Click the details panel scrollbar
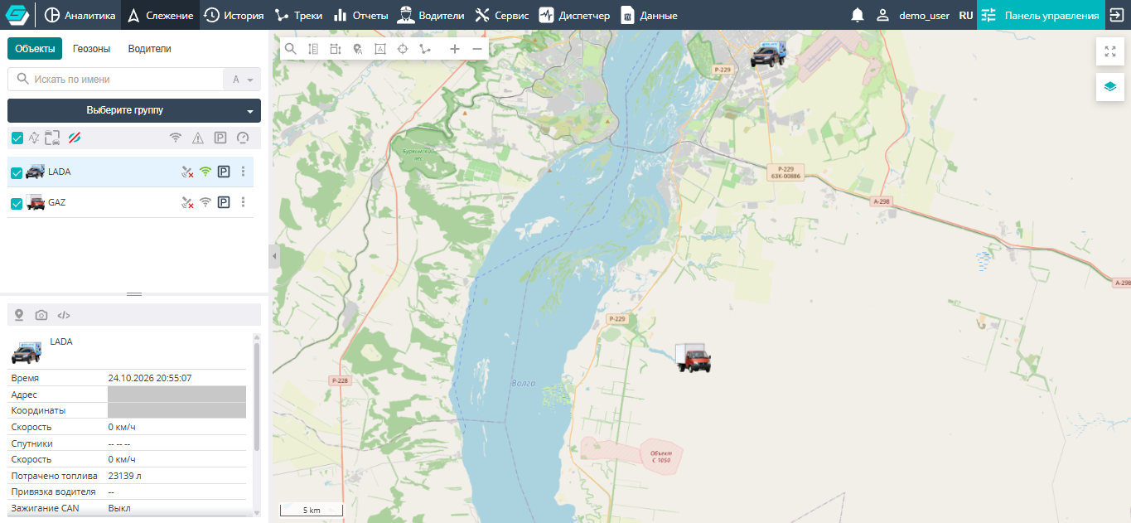Viewport: 1131px width, 523px height. [x=257, y=395]
